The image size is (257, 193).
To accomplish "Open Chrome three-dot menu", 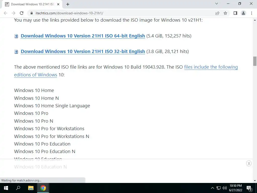I will 251,13.
